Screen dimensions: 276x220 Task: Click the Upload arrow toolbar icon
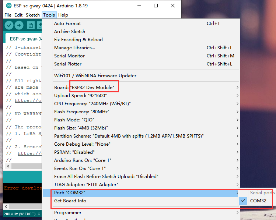(x=19, y=25)
